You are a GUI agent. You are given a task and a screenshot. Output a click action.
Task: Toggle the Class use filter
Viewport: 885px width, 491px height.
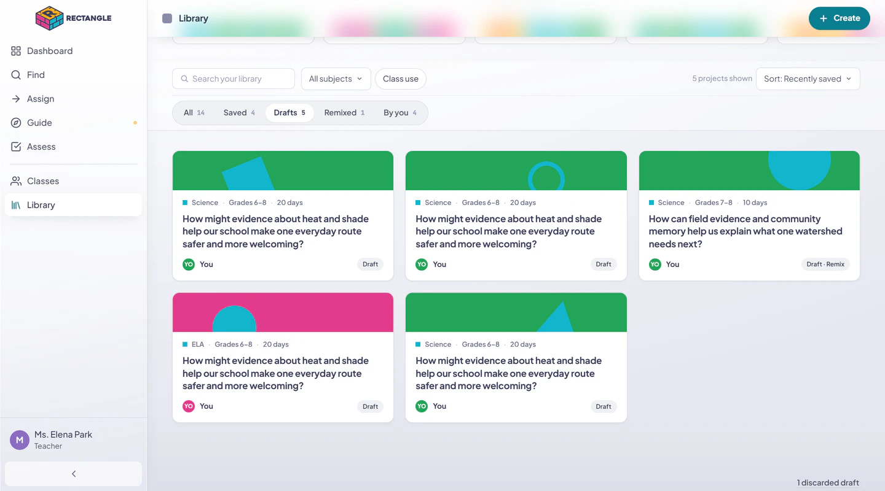point(401,79)
